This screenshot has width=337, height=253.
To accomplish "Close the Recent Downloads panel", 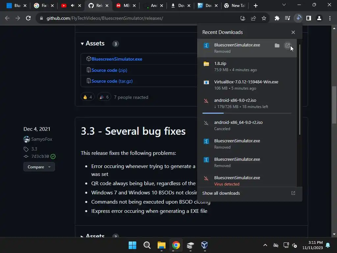I will [293, 32].
